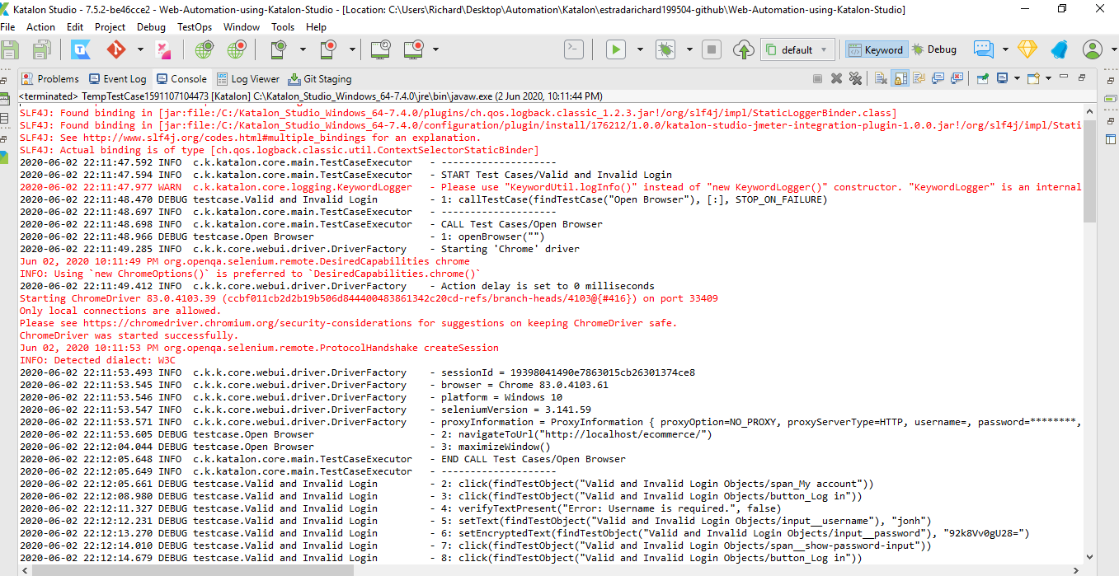
Task: Toggle the console Word Wrap icon
Action: click(919, 79)
